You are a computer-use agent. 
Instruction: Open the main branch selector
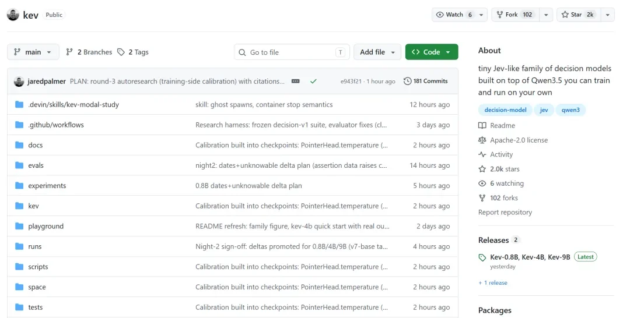[33, 52]
